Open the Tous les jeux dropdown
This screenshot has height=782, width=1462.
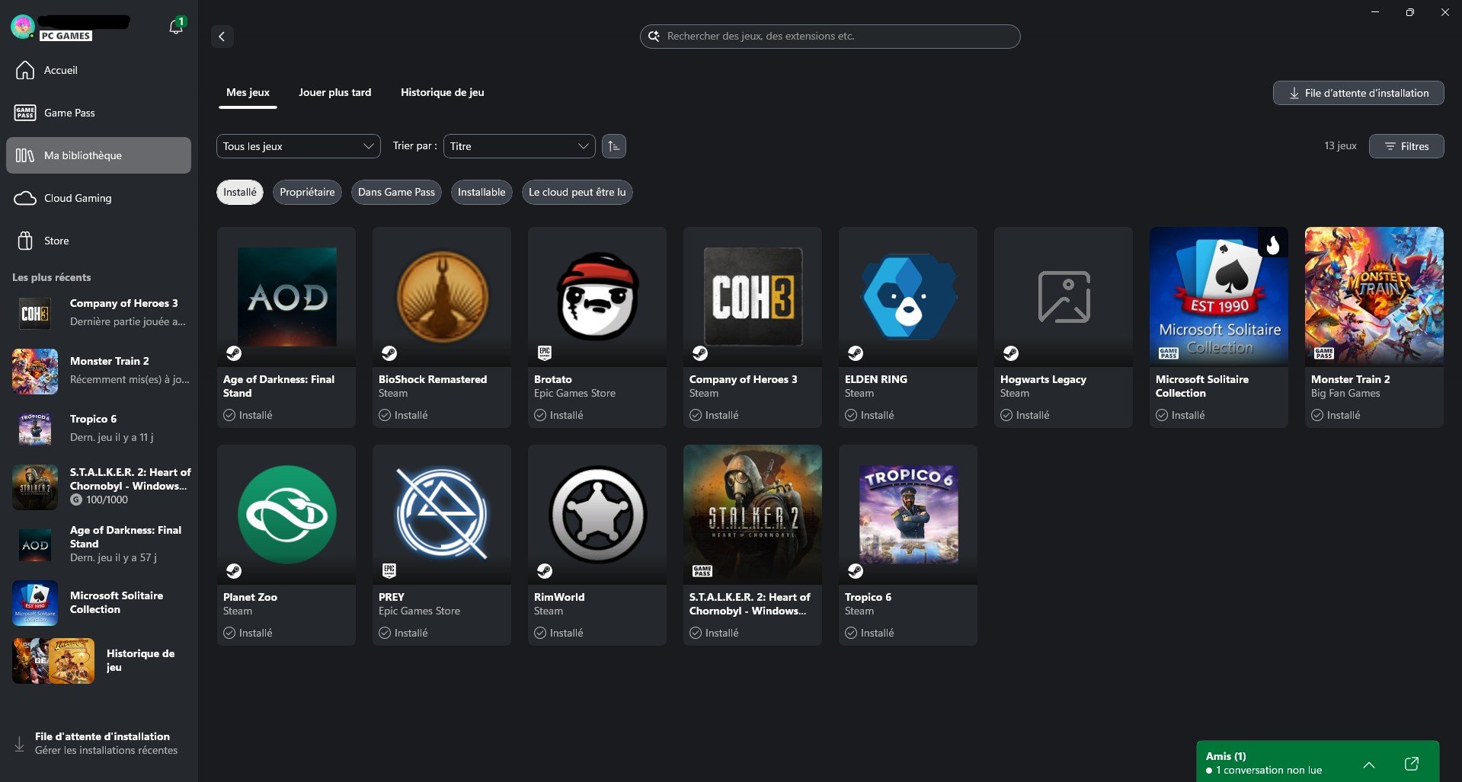pyautogui.click(x=299, y=146)
